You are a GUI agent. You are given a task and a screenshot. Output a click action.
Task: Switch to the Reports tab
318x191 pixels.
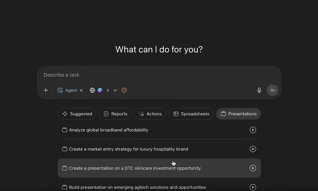tap(115, 114)
